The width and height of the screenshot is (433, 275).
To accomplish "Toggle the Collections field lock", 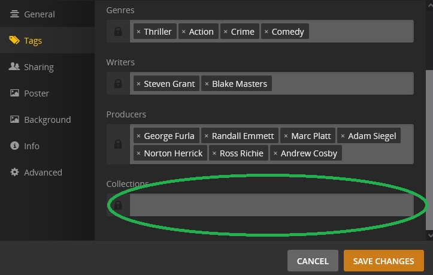I will pyautogui.click(x=118, y=205).
